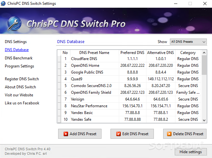The width and height of the screenshot is (212, 158).
Task: Click the Edit DNS Preset pencil icon
Action: 119,134
